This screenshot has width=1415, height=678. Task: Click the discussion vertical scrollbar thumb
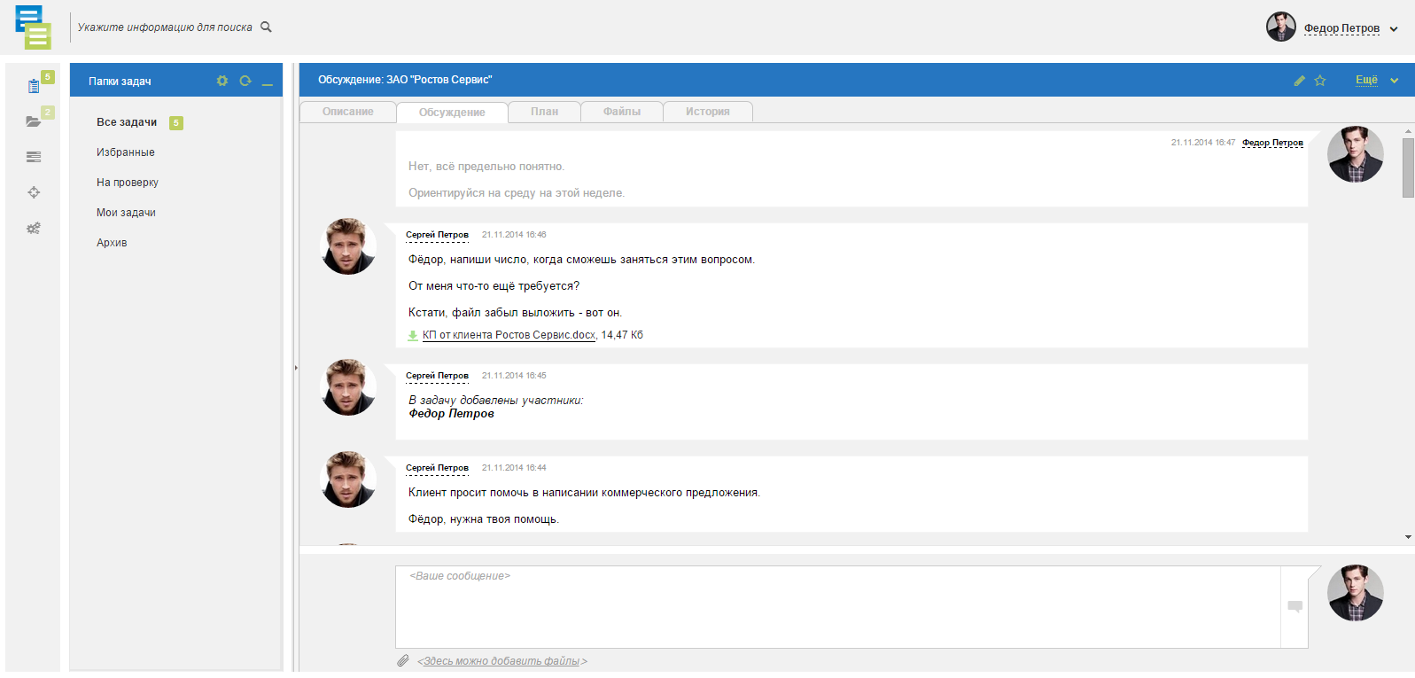click(x=1408, y=168)
